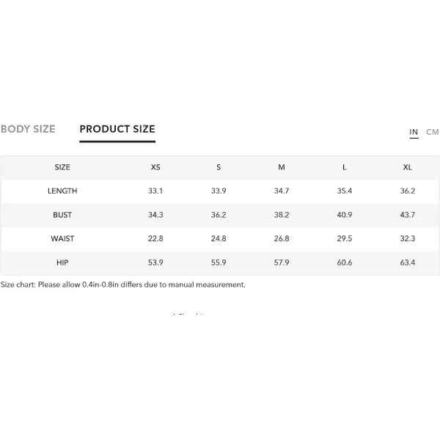
Task: Select the M size column header
Action: 282,167
